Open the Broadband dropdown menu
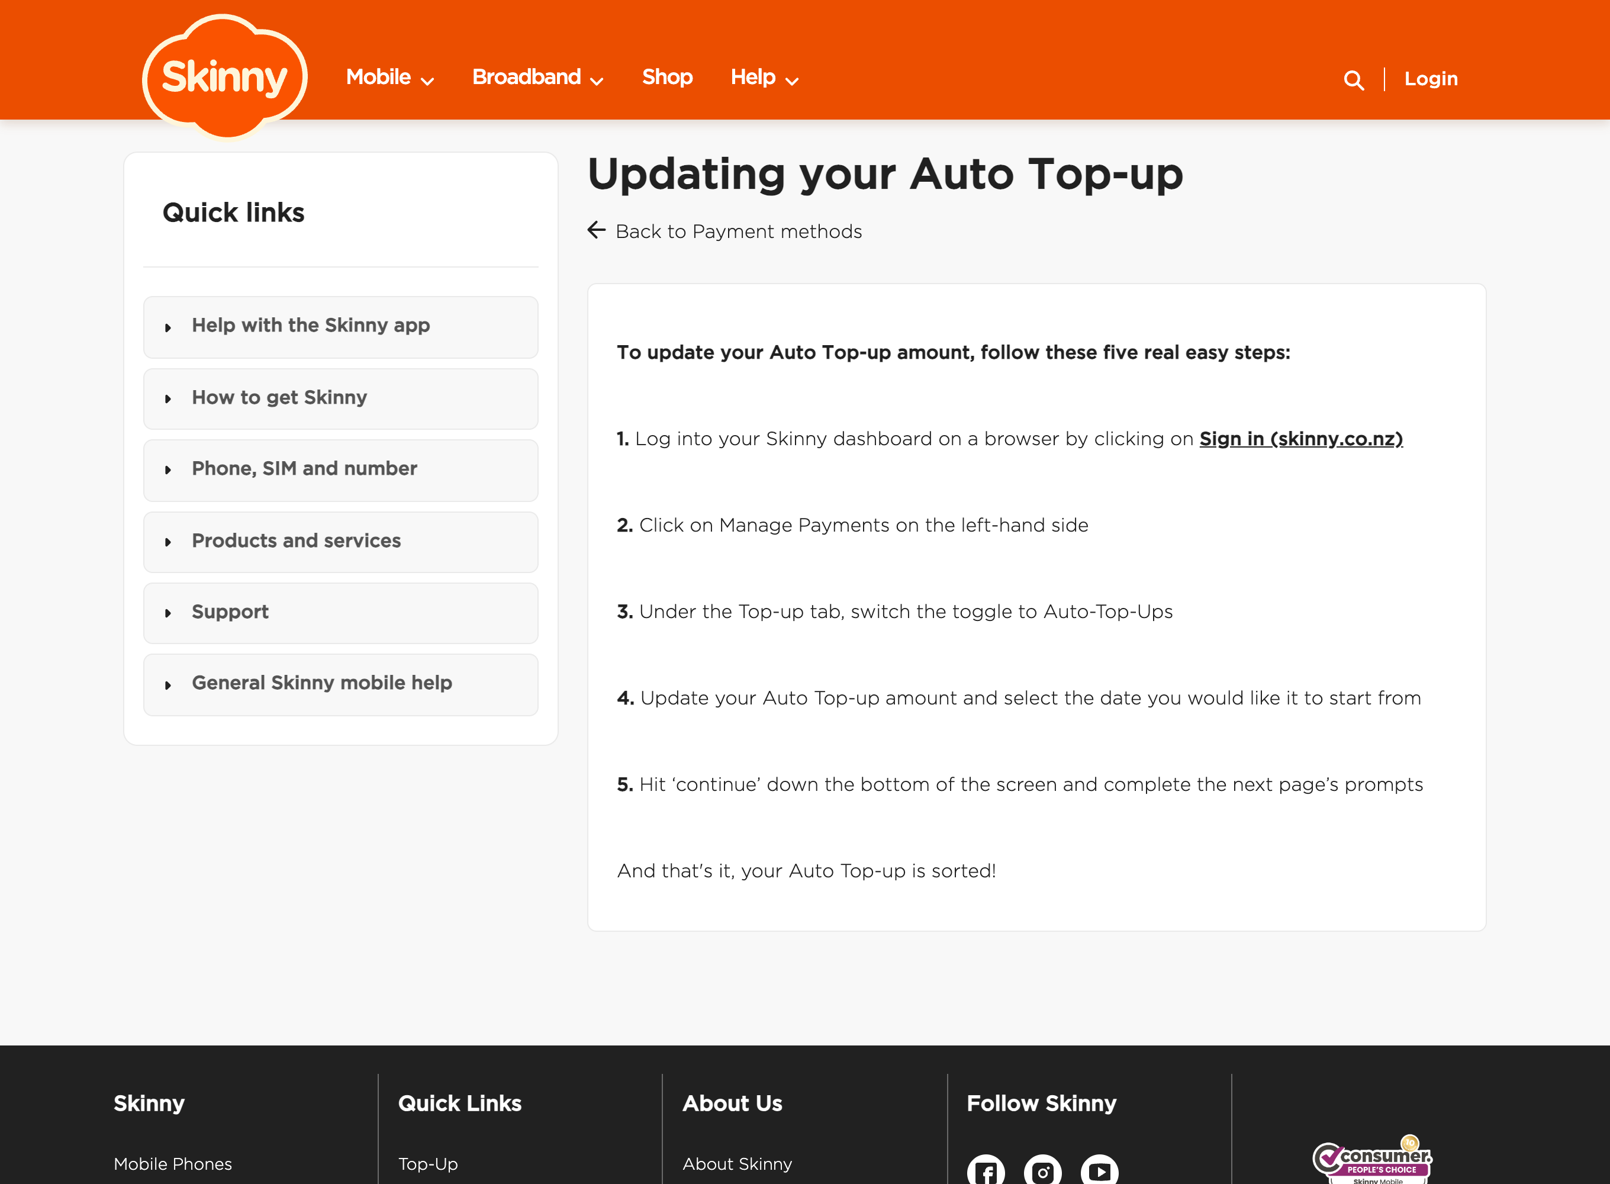This screenshot has height=1184, width=1610. point(537,78)
